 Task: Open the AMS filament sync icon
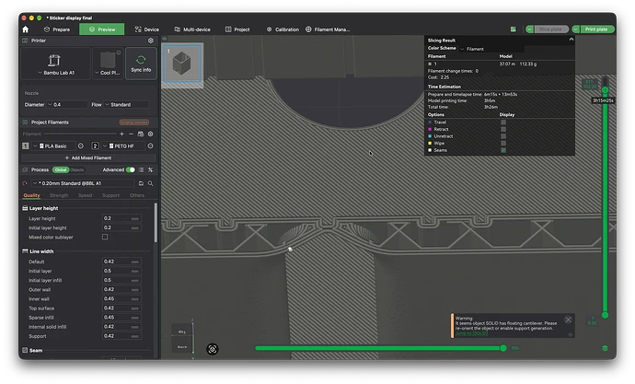click(x=141, y=134)
